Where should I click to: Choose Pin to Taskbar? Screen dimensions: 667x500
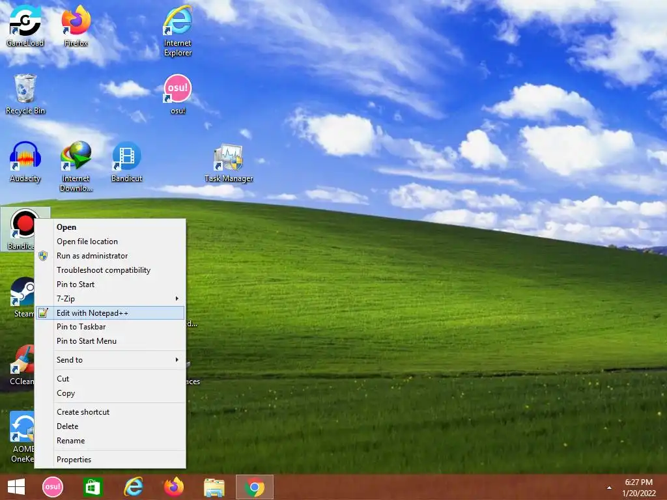(110, 327)
